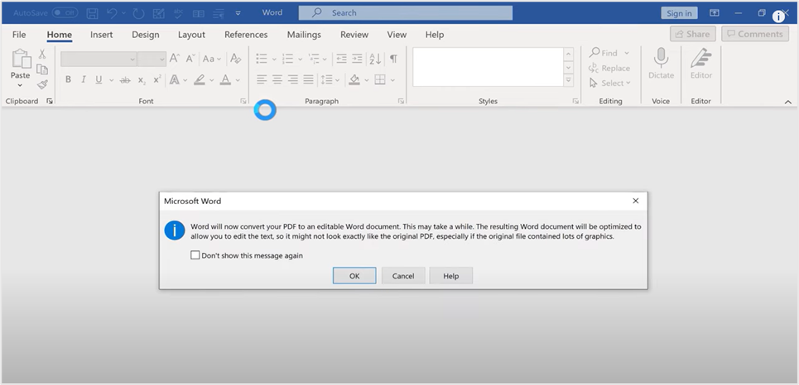Toggle Italic formatting
The height and width of the screenshot is (385, 799).
[x=83, y=80]
